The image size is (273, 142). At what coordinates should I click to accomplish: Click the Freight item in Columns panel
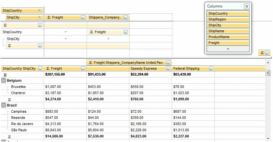[228, 43]
